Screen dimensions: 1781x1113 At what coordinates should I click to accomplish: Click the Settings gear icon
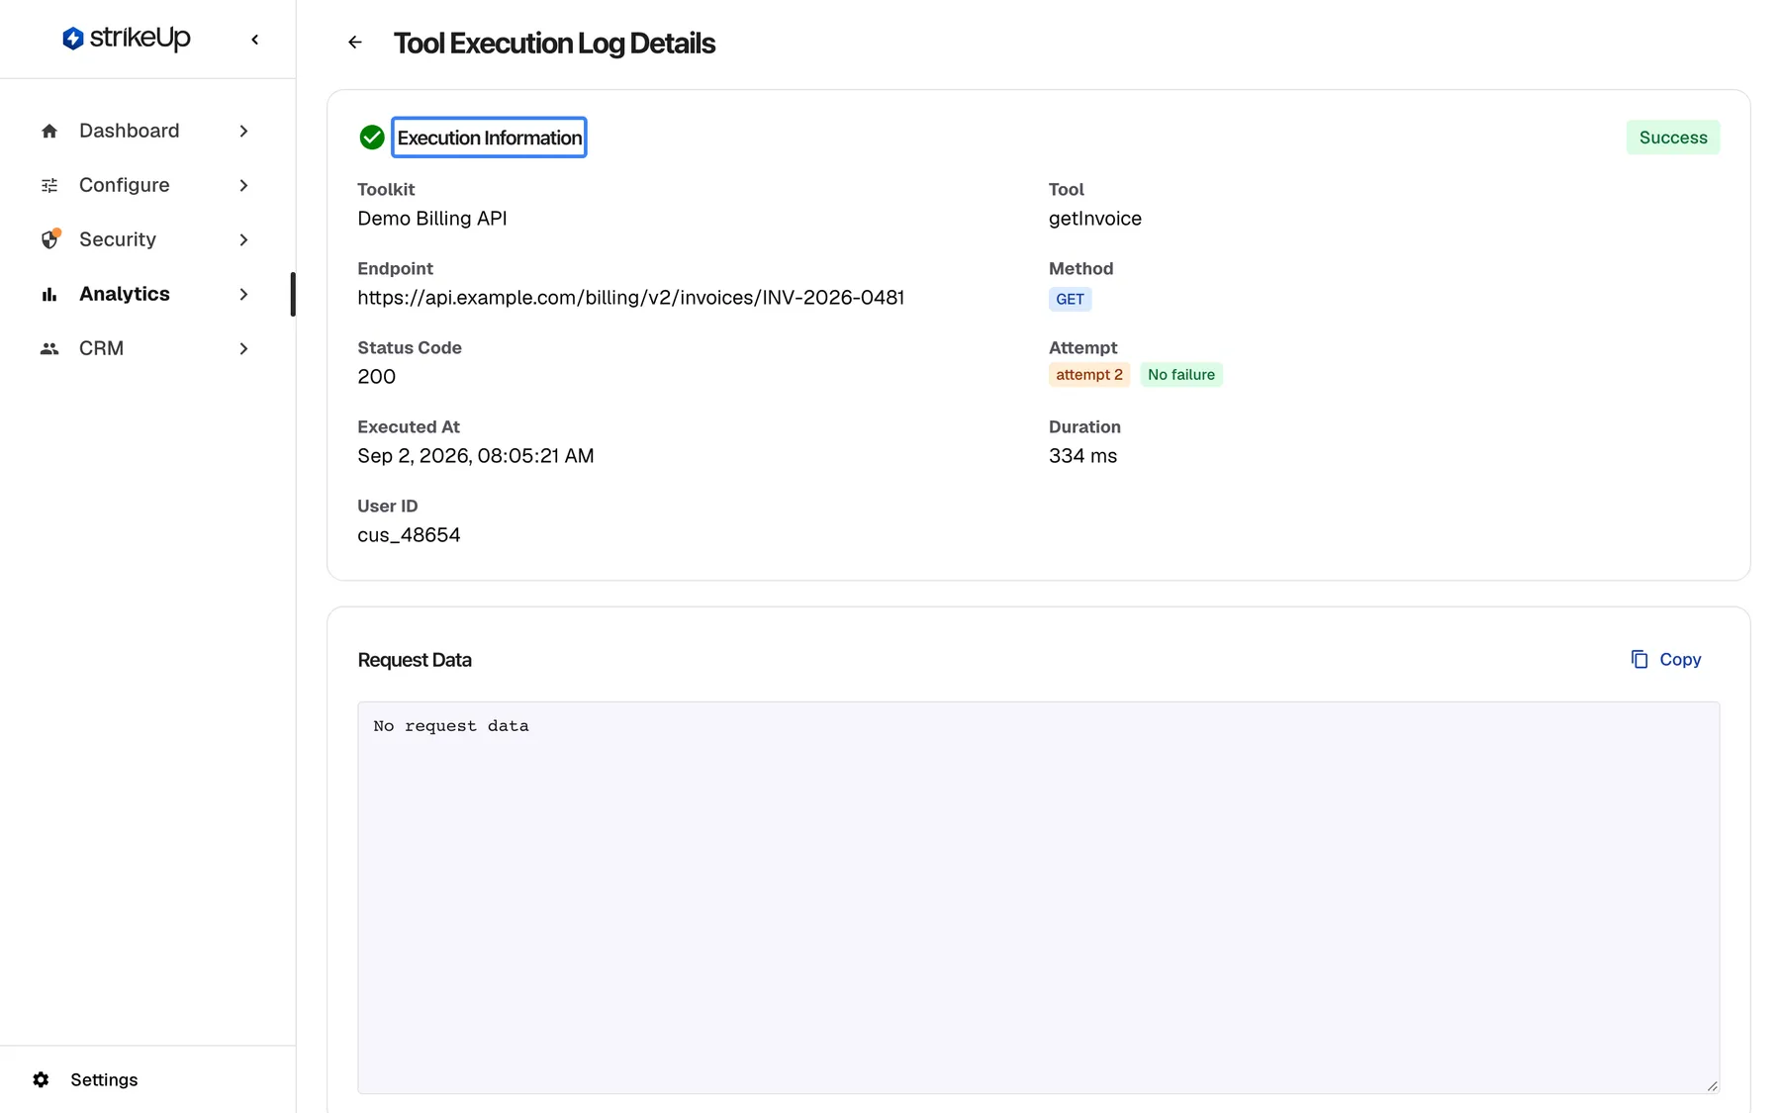coord(41,1079)
